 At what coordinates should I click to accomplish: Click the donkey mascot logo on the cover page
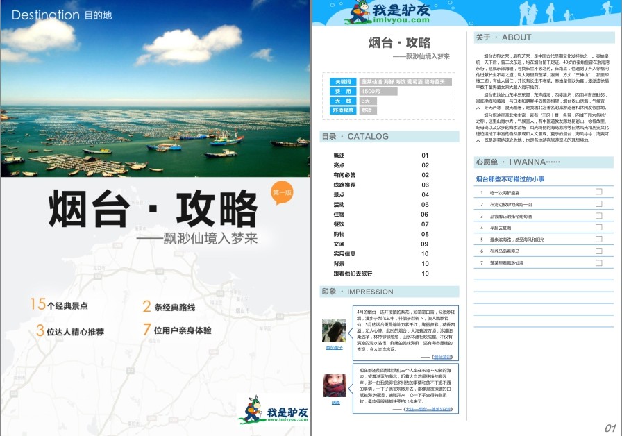coord(274,410)
